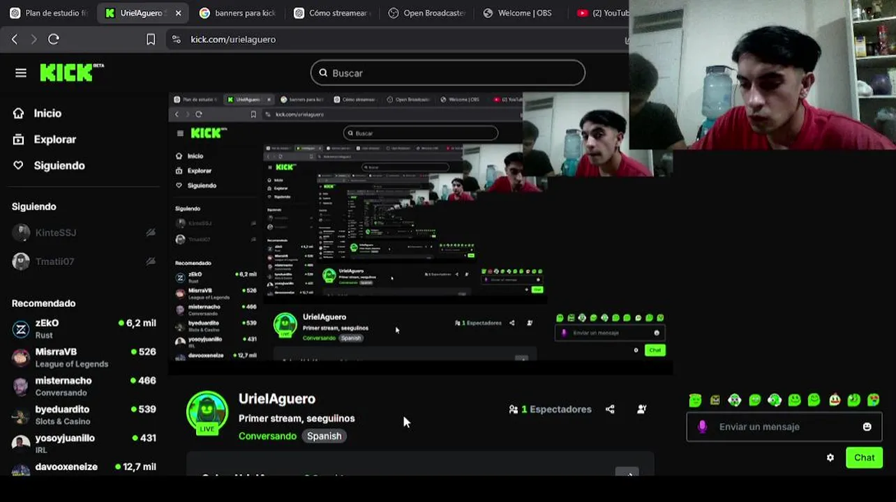This screenshot has height=502, width=896.
Task: Insert the green winking emote
Action: (x=853, y=400)
